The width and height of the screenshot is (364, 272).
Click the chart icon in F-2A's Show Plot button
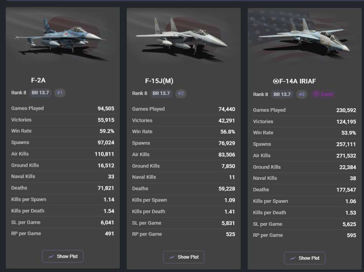pos(51,256)
